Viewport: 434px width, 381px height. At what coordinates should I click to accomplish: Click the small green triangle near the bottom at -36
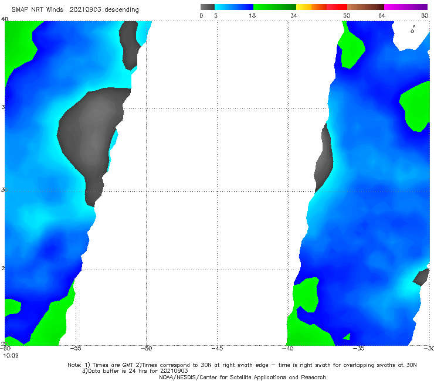[347, 336]
